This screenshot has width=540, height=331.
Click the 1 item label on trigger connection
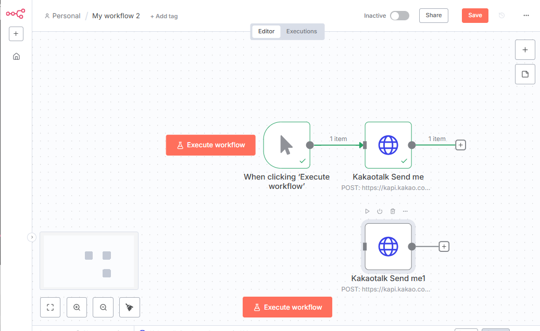coord(338,138)
